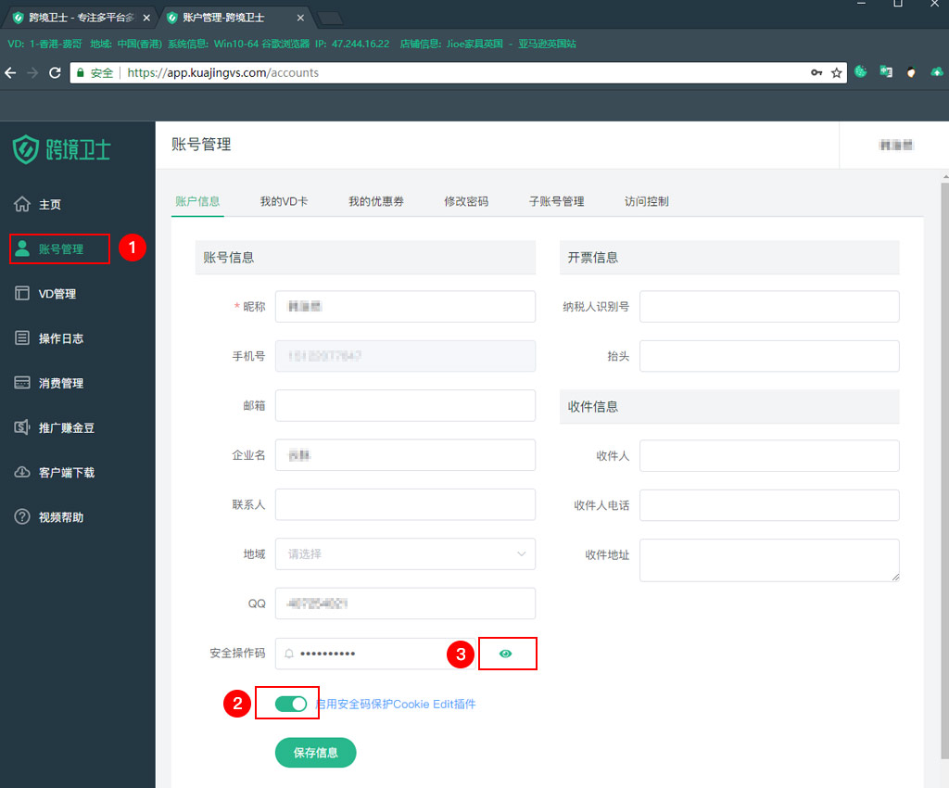Viewport: 949px width, 788px height.
Task: Switch to 我的VD卡 tab
Action: pos(284,201)
